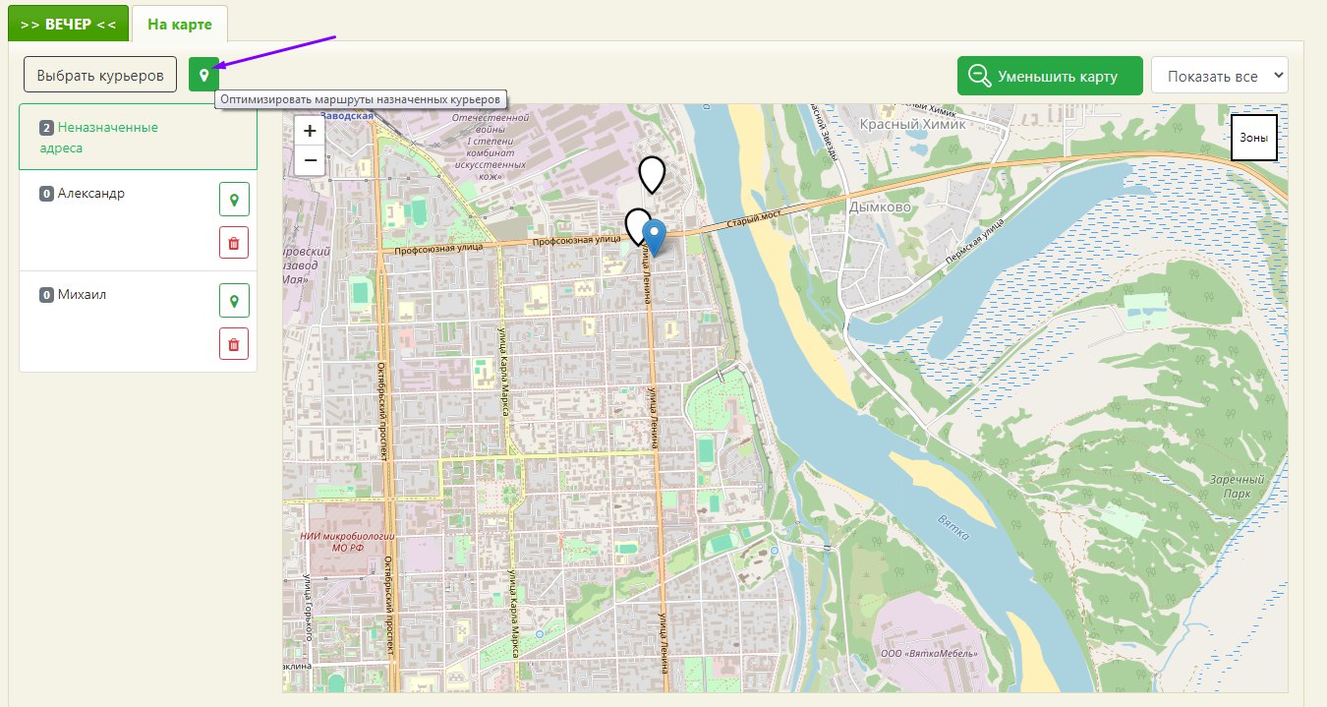
Task: Click white marker near Профсоюзная улица
Action: coord(637,226)
